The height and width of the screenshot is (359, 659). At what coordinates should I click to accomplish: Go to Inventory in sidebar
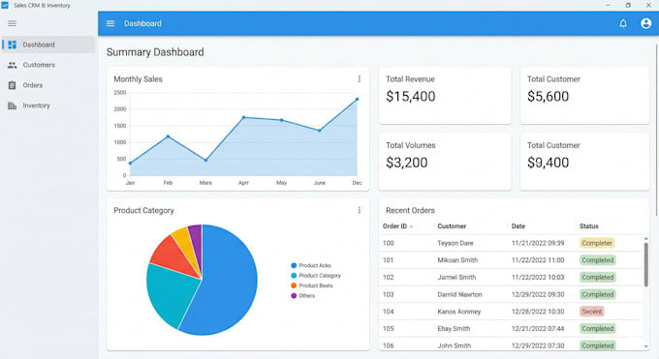(48, 105)
